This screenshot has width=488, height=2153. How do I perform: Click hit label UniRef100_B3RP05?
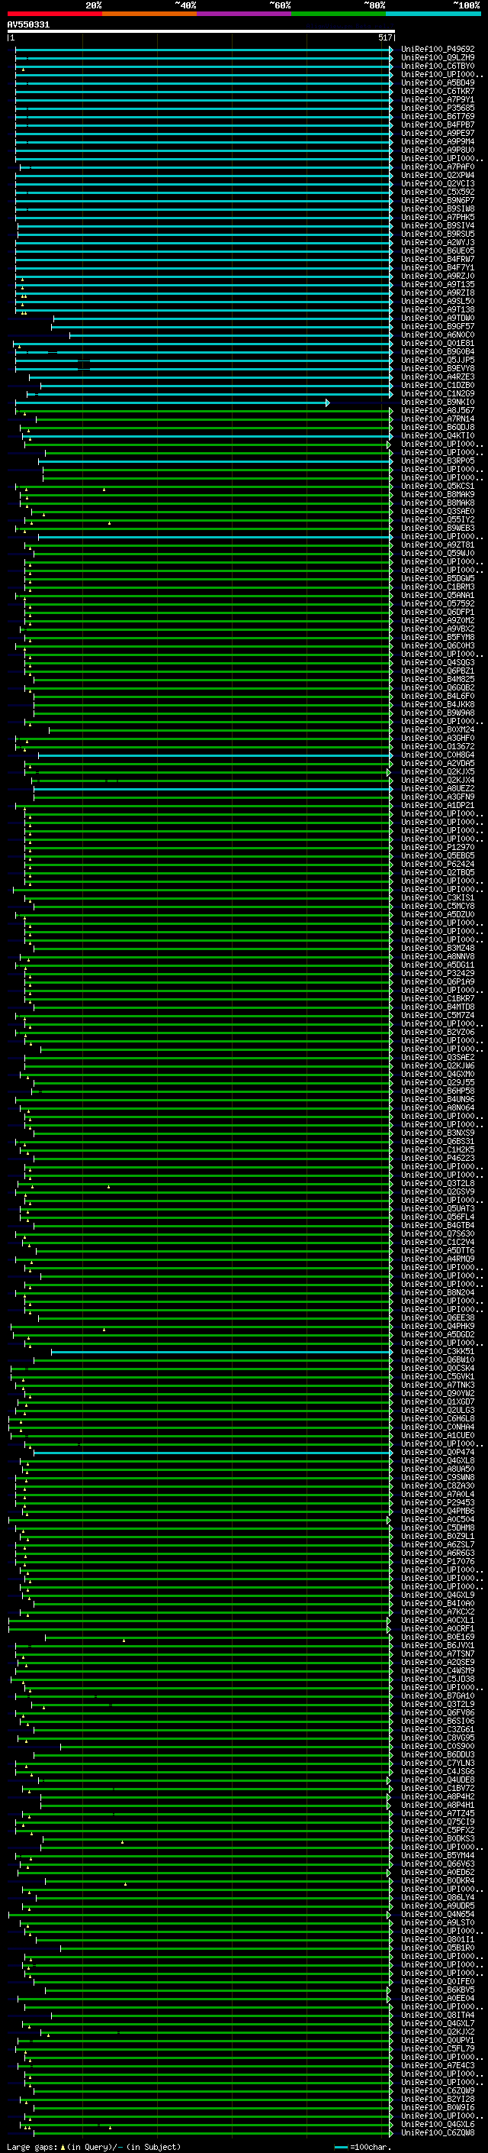[438, 461]
